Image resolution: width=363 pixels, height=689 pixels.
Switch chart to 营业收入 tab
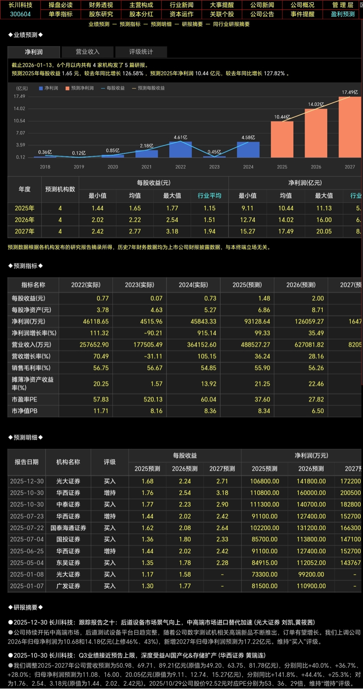[x=87, y=52]
